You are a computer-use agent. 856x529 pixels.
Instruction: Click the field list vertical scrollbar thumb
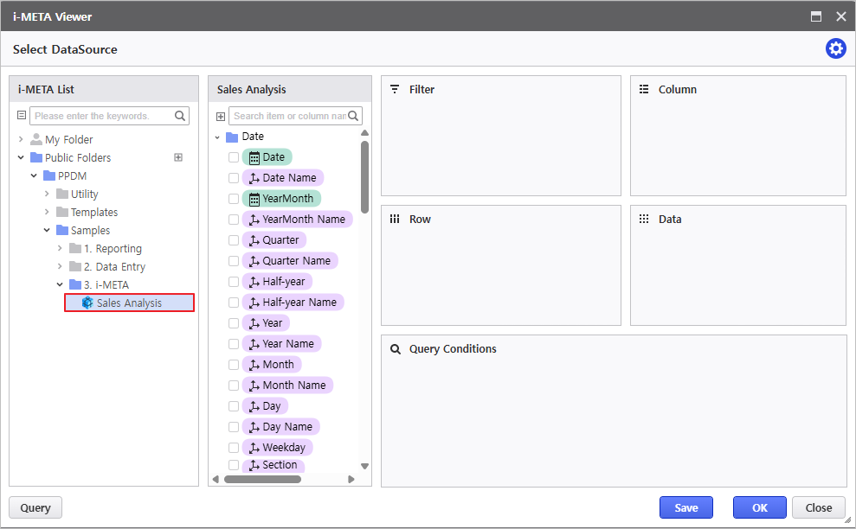coord(364,182)
